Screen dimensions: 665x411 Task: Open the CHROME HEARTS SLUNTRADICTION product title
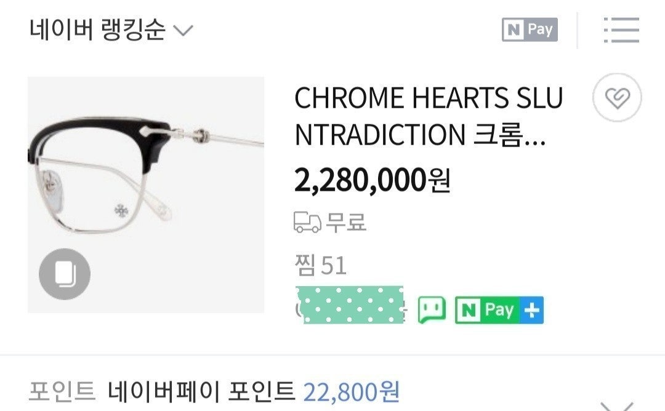(x=429, y=116)
